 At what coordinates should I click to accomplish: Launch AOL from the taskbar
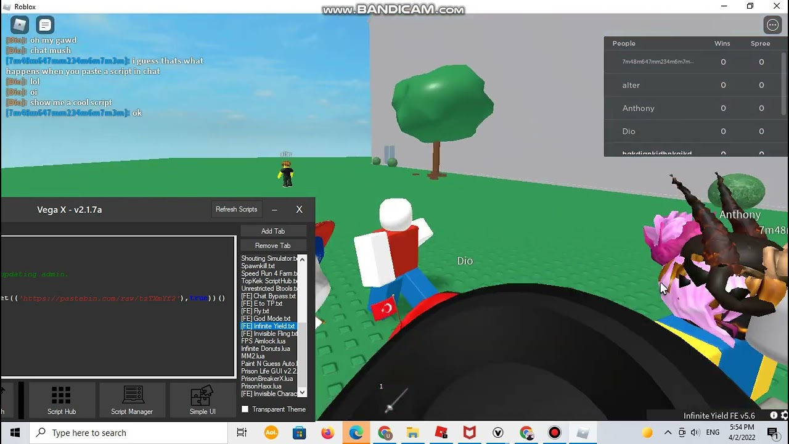tap(271, 433)
